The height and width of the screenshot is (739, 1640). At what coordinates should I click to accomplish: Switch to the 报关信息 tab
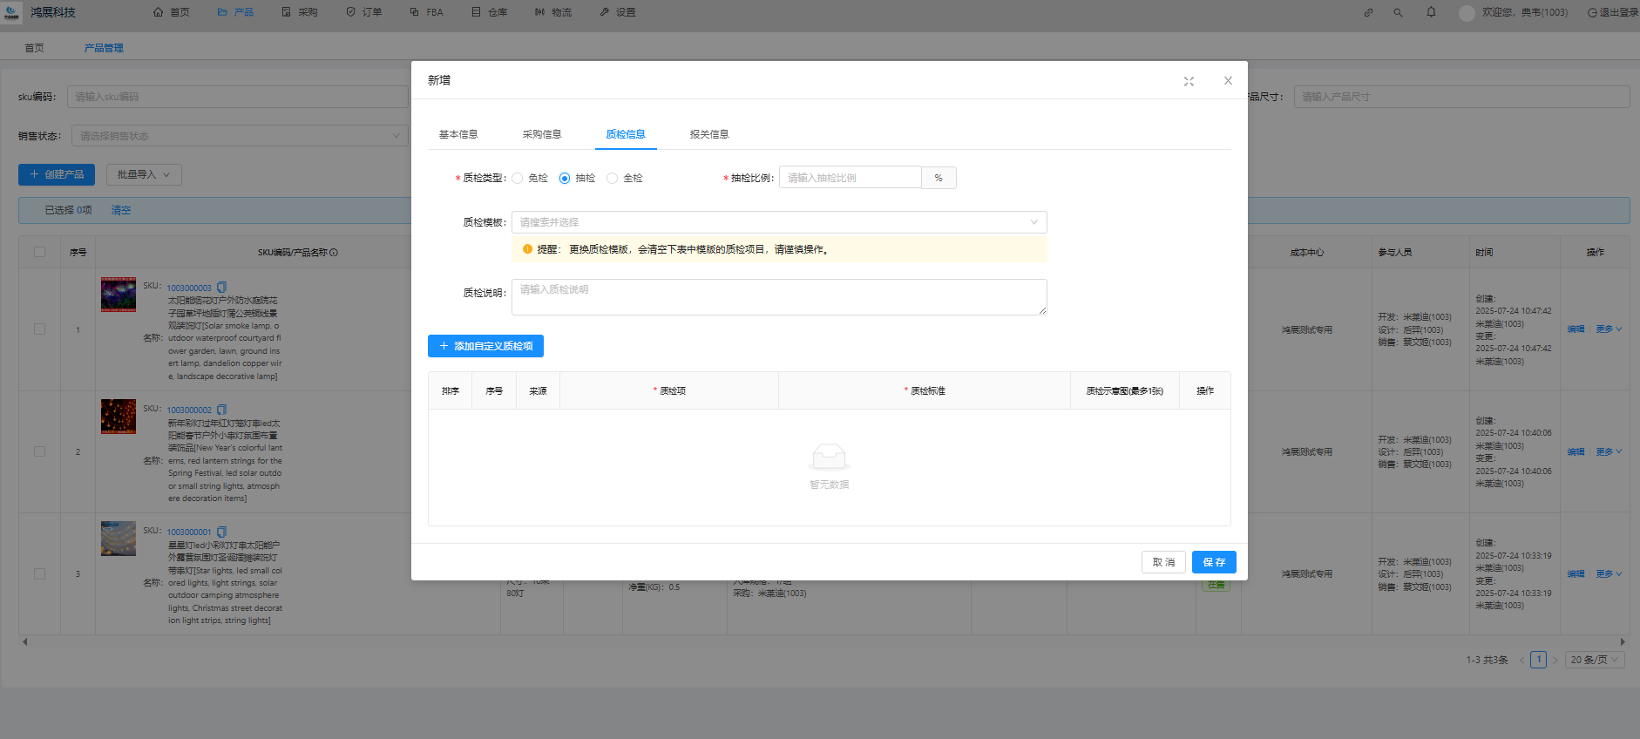(x=708, y=134)
